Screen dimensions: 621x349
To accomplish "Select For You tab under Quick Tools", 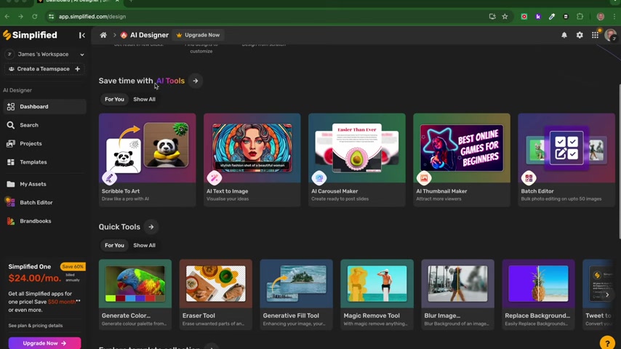I will pyautogui.click(x=114, y=245).
